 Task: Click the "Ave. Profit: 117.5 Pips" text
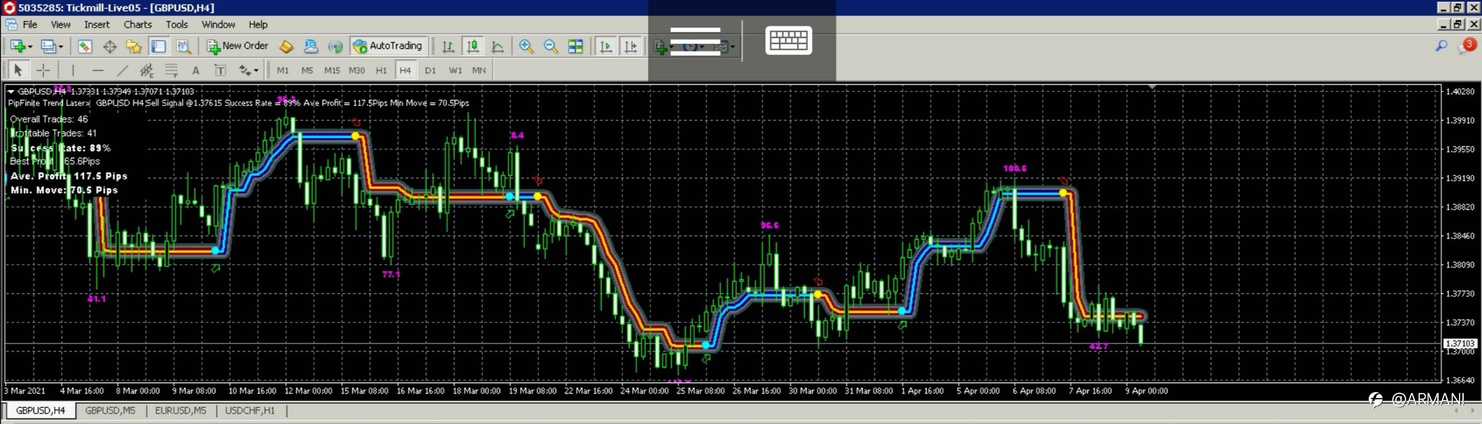(x=69, y=176)
